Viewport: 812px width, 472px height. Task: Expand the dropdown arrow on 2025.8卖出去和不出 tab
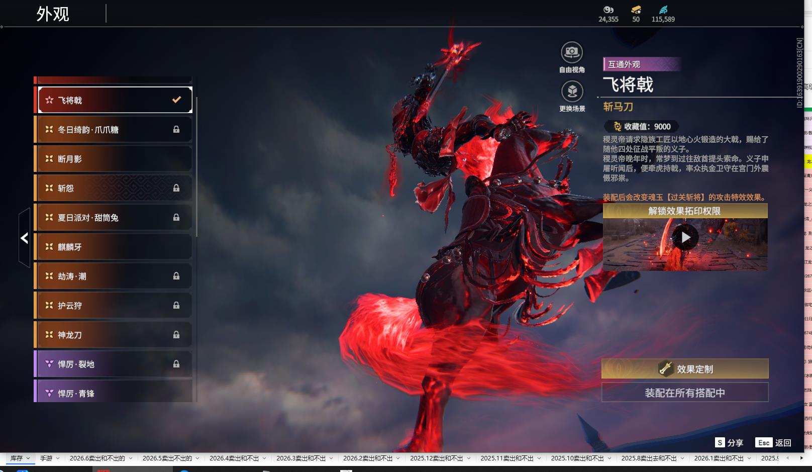[682, 458]
